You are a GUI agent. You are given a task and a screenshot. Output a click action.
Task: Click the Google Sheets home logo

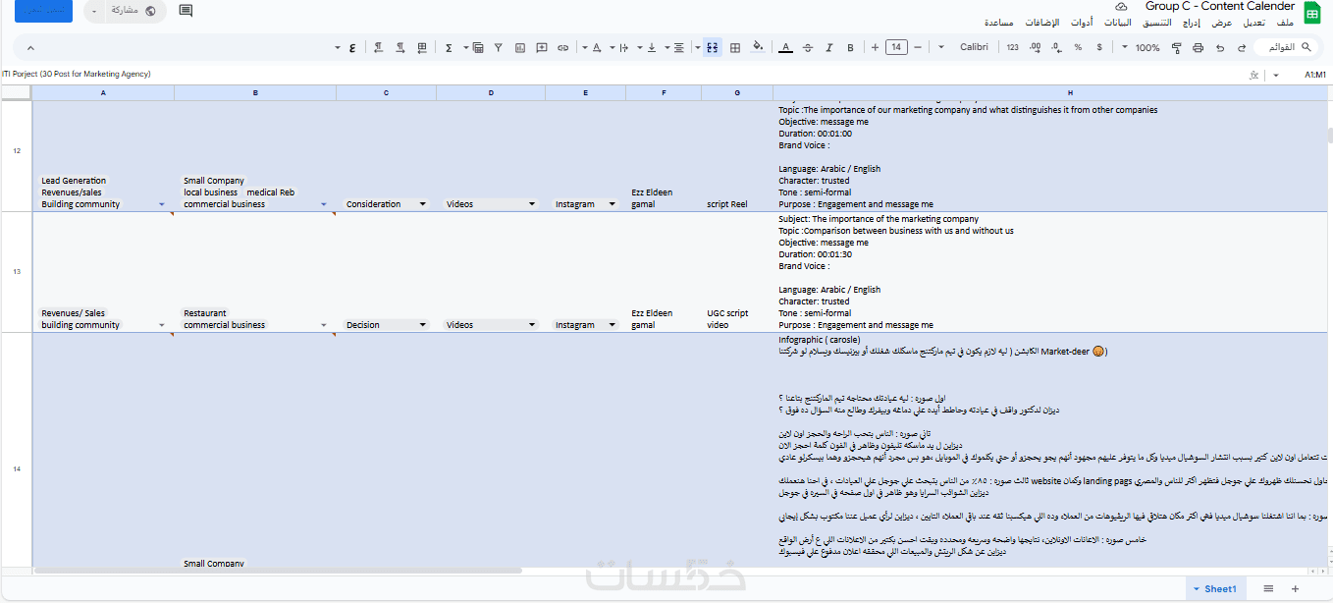click(x=1312, y=14)
